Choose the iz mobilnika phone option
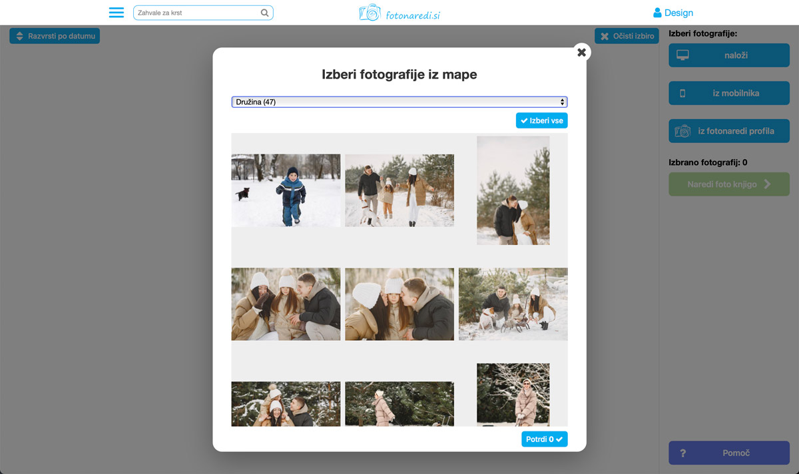Viewport: 799px width, 474px height. [729, 94]
